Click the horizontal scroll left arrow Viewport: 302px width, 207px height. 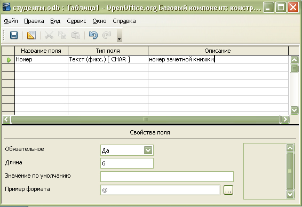click(6, 119)
